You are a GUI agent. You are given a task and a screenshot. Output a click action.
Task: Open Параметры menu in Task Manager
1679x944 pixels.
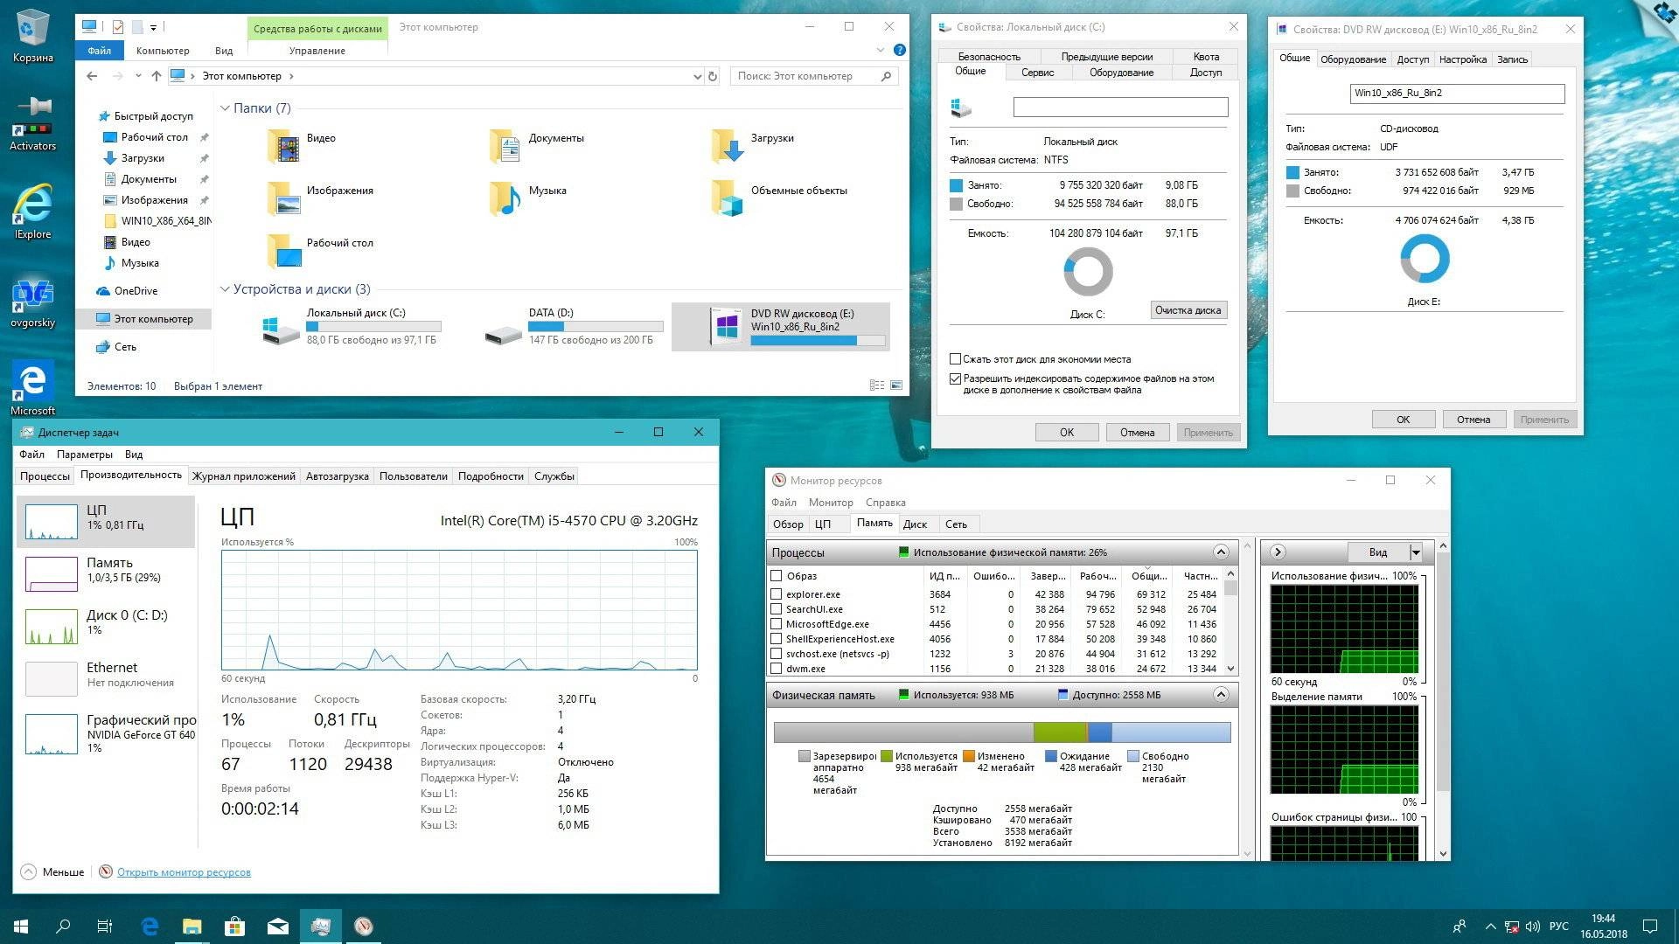point(85,455)
